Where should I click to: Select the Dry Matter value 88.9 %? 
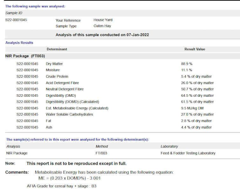(187, 64)
